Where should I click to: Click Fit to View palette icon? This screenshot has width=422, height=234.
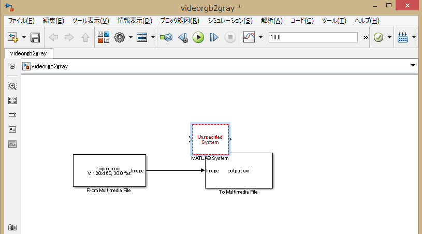12,100
